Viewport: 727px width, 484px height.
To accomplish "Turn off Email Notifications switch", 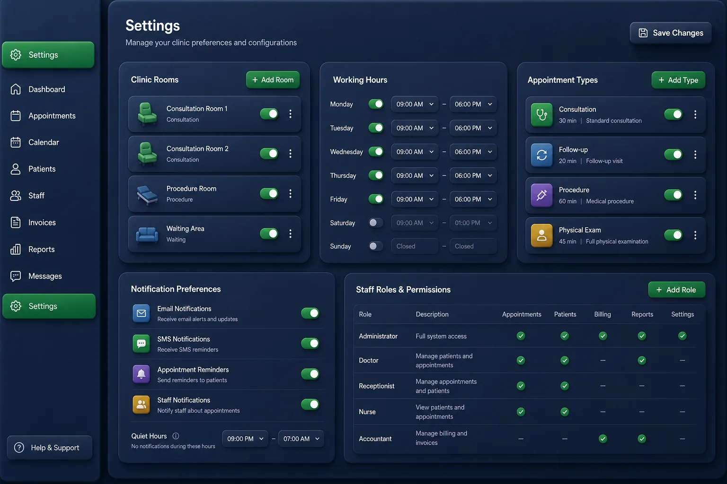I will pos(310,313).
